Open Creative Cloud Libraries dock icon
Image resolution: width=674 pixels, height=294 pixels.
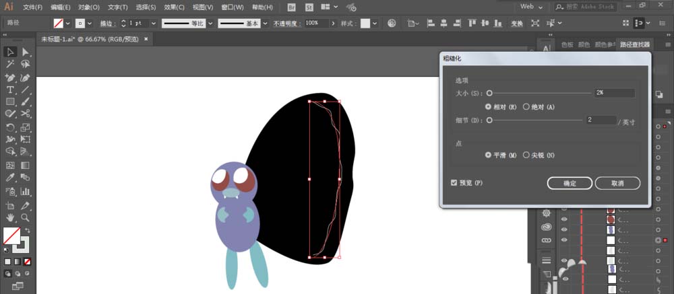547,227
